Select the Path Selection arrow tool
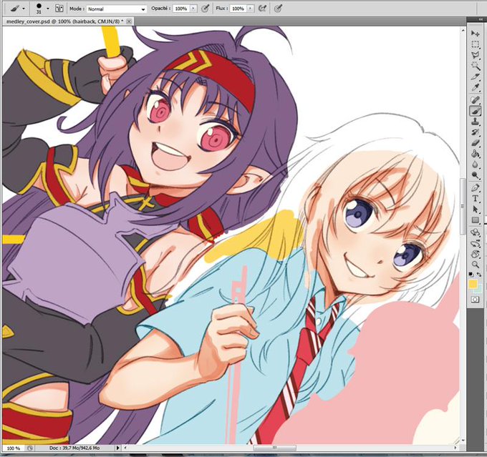Viewport: 487px width, 457px height. pos(476,210)
